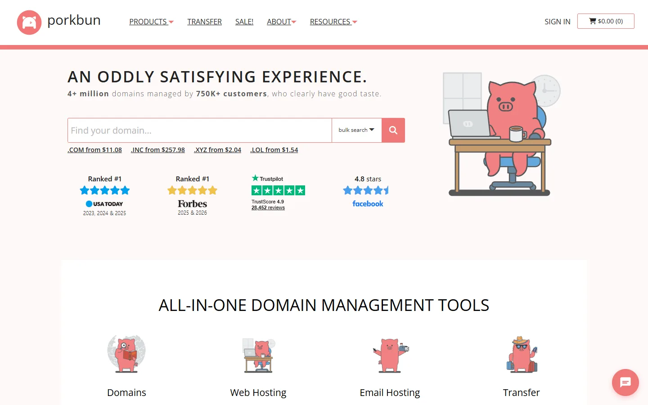Image resolution: width=648 pixels, height=405 pixels.
Task: Open the shopping cart $0.00 button
Action: coord(606,21)
